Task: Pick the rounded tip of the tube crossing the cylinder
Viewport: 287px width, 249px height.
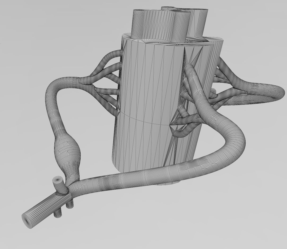Action: coord(189,68)
